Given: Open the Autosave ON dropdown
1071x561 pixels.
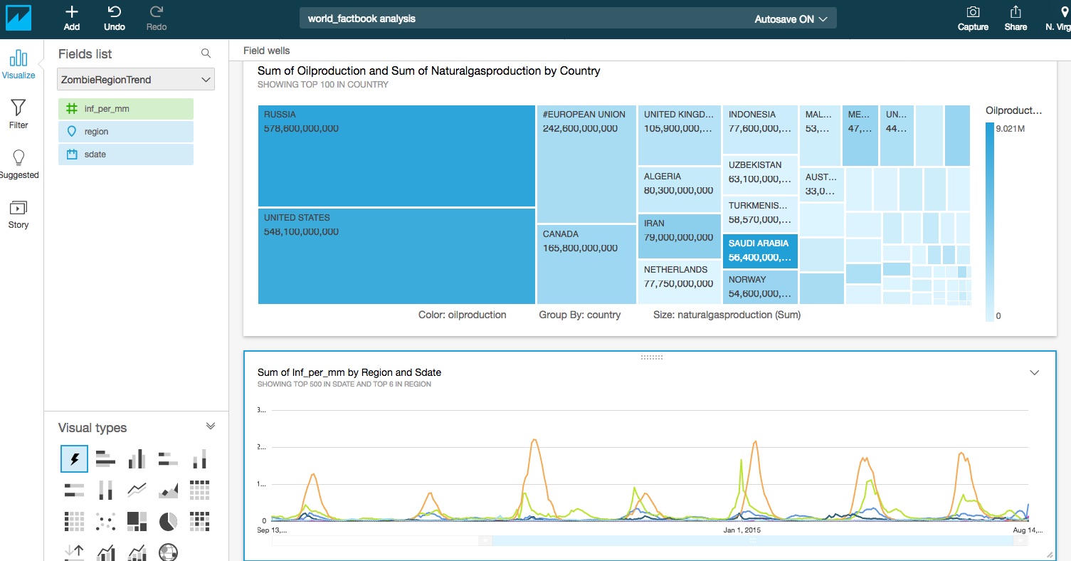Looking at the screenshot, I should [791, 19].
